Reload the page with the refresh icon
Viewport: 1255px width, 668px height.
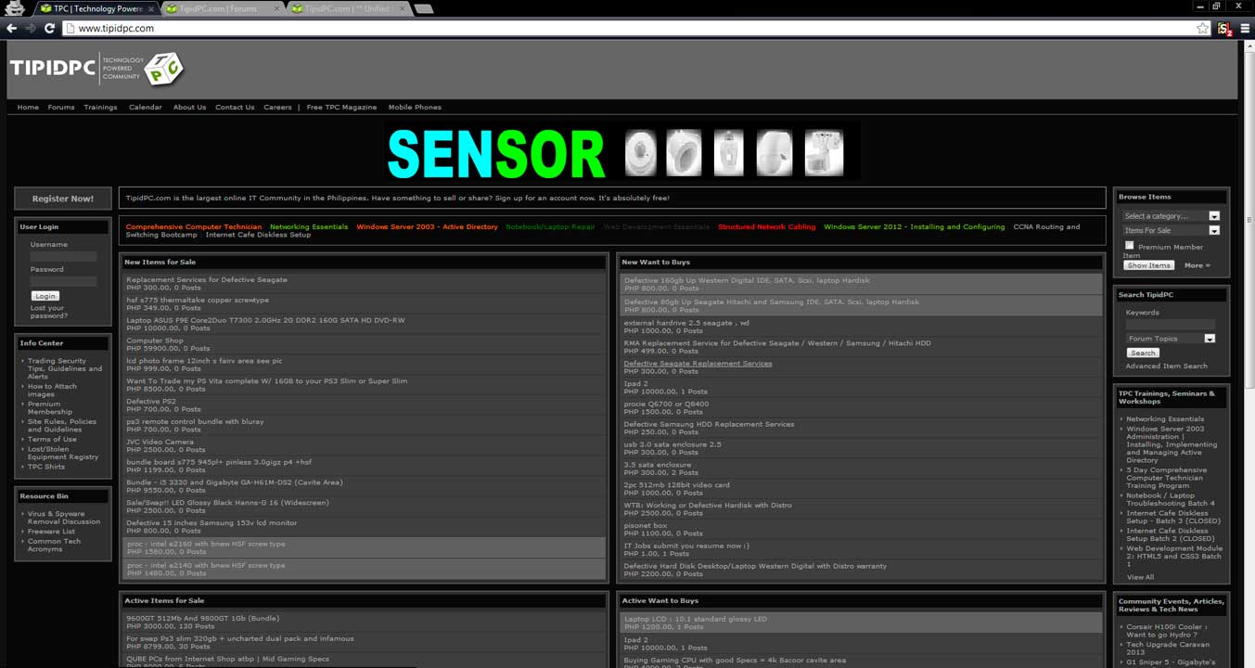coord(49,29)
